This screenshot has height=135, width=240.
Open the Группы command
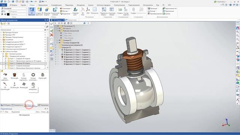[x=166, y=13]
